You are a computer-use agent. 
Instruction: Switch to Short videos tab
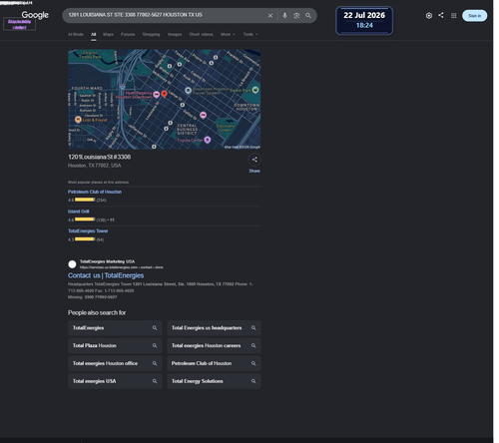click(x=201, y=34)
